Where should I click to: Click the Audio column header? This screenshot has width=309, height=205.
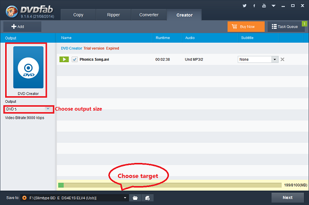pos(190,38)
